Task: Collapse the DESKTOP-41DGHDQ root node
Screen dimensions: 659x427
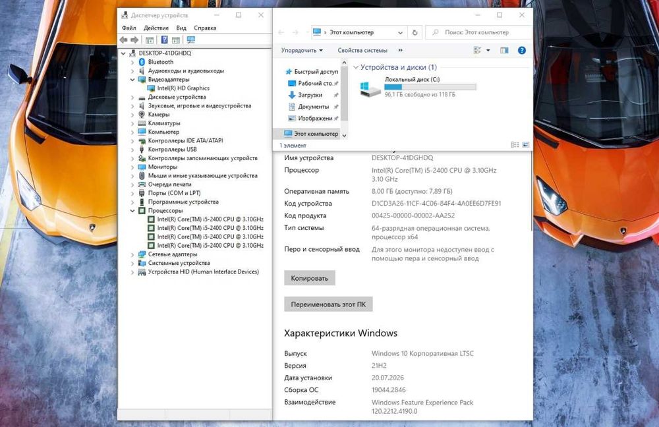Action: pyautogui.click(x=123, y=53)
